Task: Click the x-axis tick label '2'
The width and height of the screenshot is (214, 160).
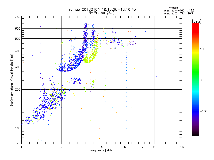Action: pos(62,147)
